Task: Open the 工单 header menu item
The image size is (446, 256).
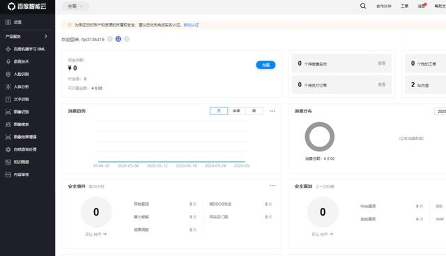Action: (x=404, y=6)
